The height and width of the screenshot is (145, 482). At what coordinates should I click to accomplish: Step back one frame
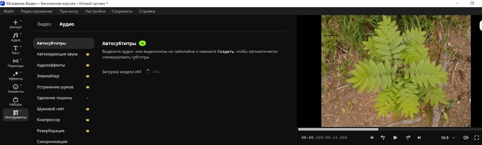tap(383, 138)
